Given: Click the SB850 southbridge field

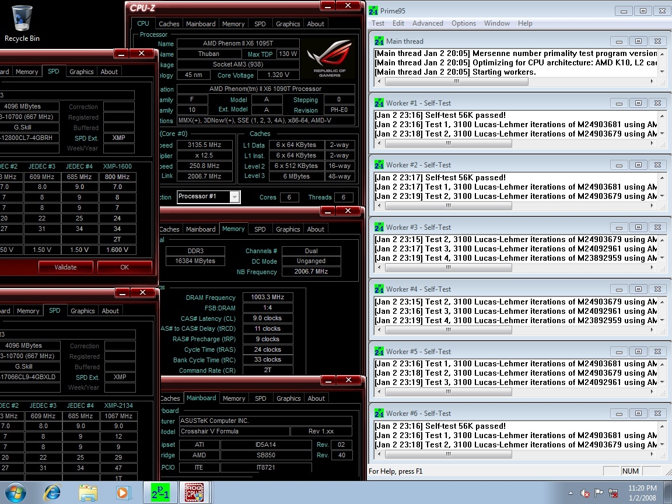Looking at the screenshot, I should pos(266,455).
